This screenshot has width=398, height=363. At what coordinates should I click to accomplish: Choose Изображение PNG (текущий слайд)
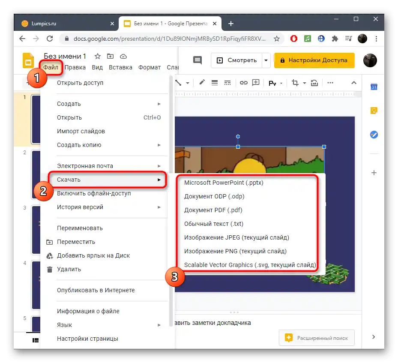[235, 251]
